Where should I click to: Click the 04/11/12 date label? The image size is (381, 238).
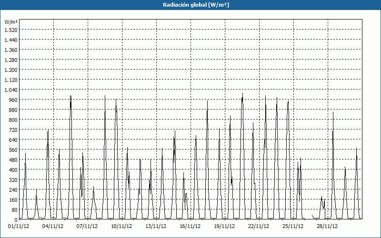coord(53,227)
